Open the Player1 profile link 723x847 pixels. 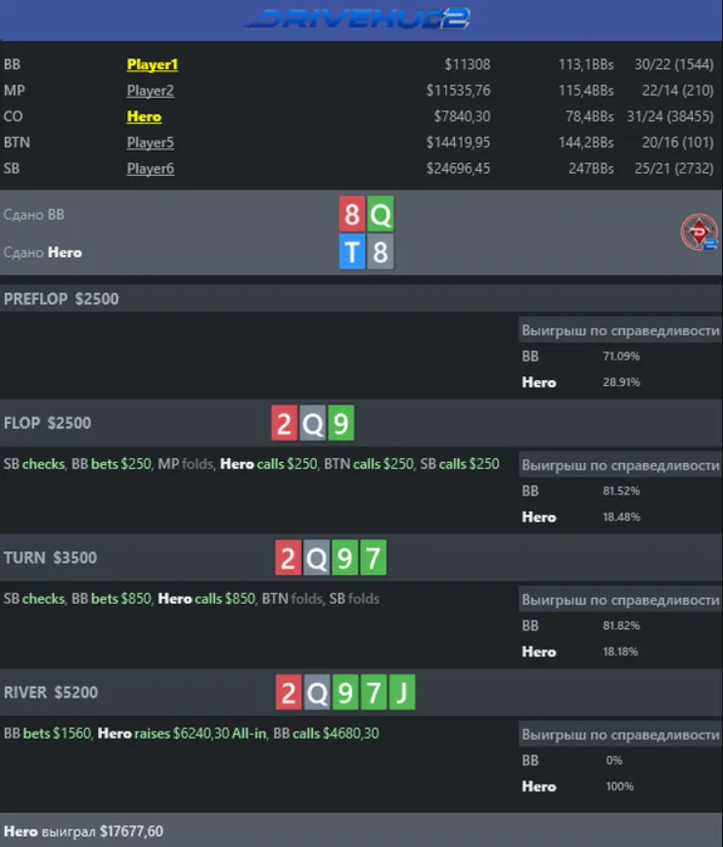(153, 65)
